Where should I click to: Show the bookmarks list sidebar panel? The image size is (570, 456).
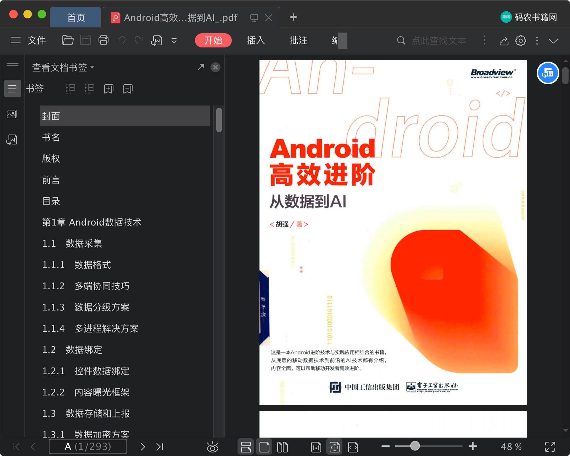pos(12,89)
